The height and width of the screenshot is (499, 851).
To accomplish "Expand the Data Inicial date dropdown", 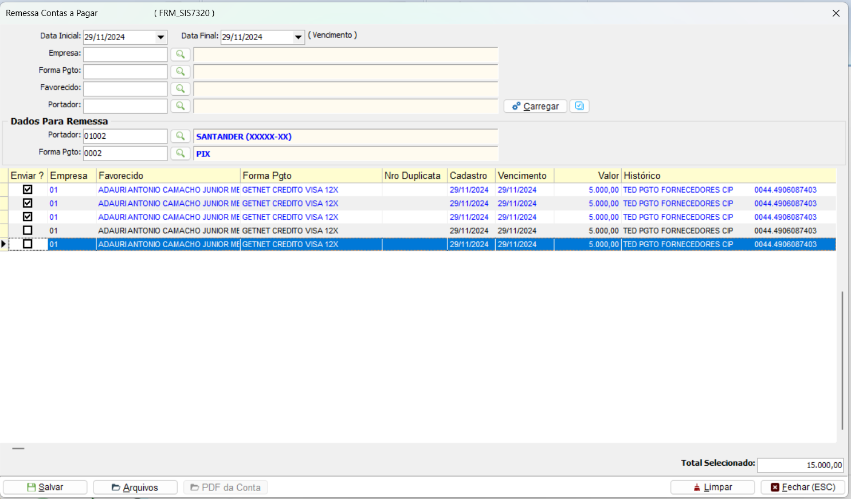I will click(160, 37).
